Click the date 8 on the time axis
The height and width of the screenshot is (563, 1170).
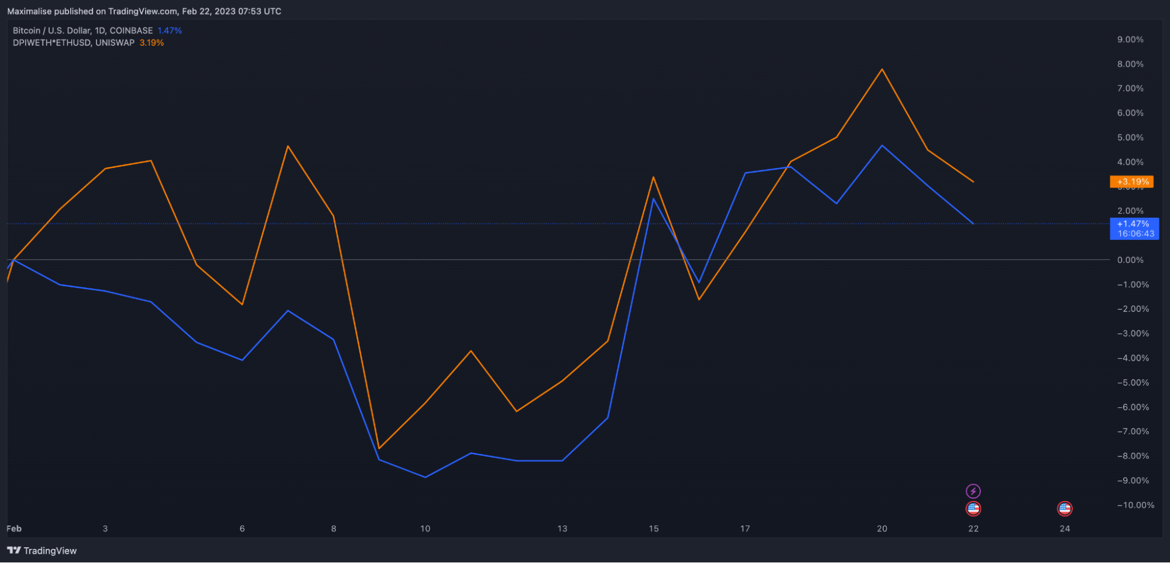click(334, 528)
